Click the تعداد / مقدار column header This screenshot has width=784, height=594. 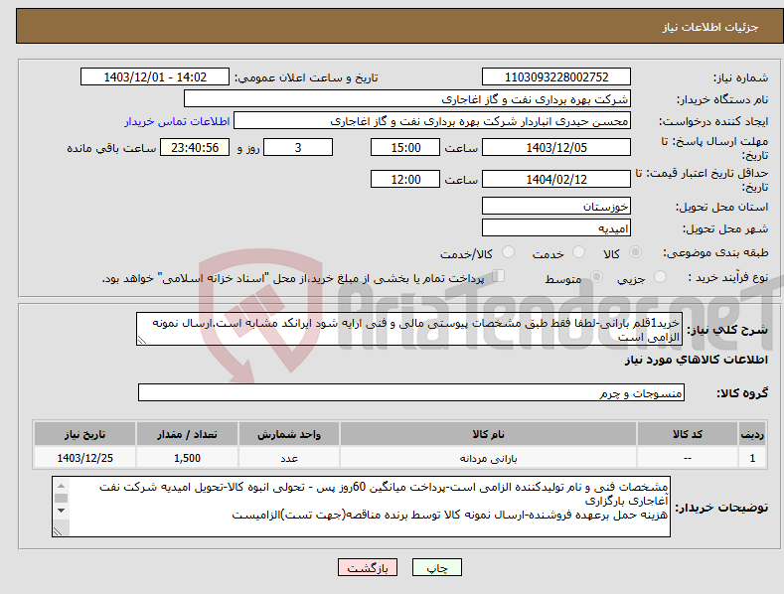pos(187,434)
